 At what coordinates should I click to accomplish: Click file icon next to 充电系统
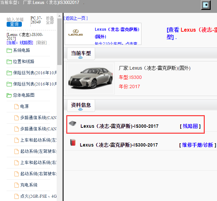click(17, 185)
